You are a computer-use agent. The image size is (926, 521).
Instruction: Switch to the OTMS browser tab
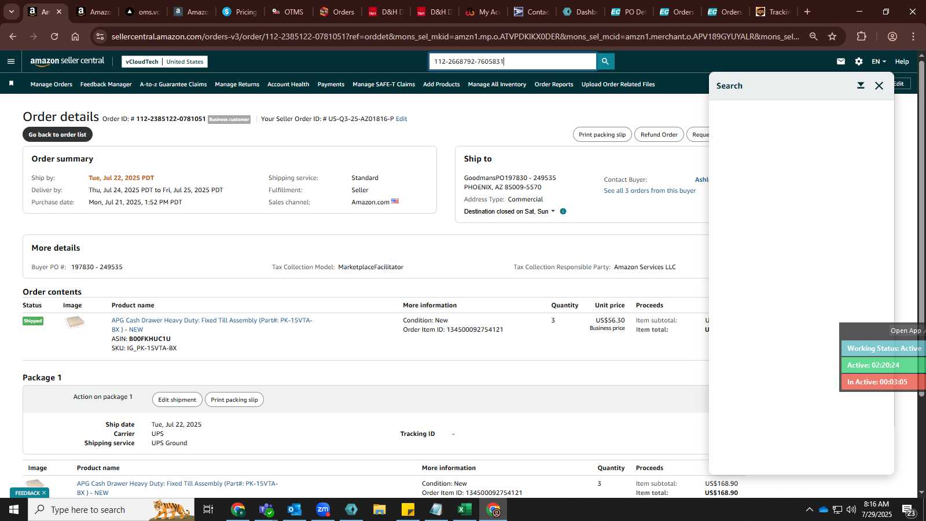288,12
